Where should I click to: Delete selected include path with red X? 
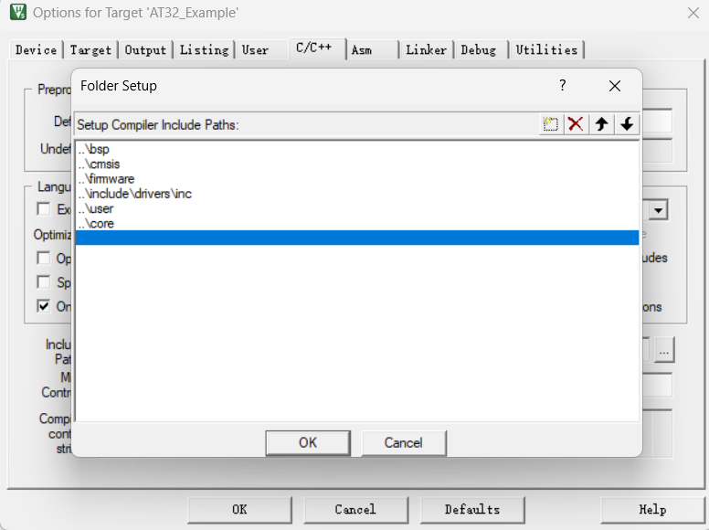tap(576, 124)
